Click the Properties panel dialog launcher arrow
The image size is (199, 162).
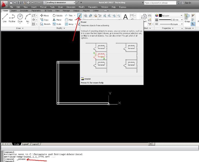coord(182,28)
